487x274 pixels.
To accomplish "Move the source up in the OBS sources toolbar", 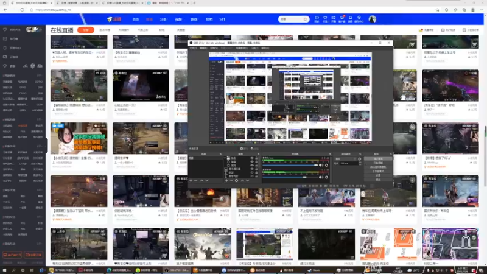I will tap(242, 180).
